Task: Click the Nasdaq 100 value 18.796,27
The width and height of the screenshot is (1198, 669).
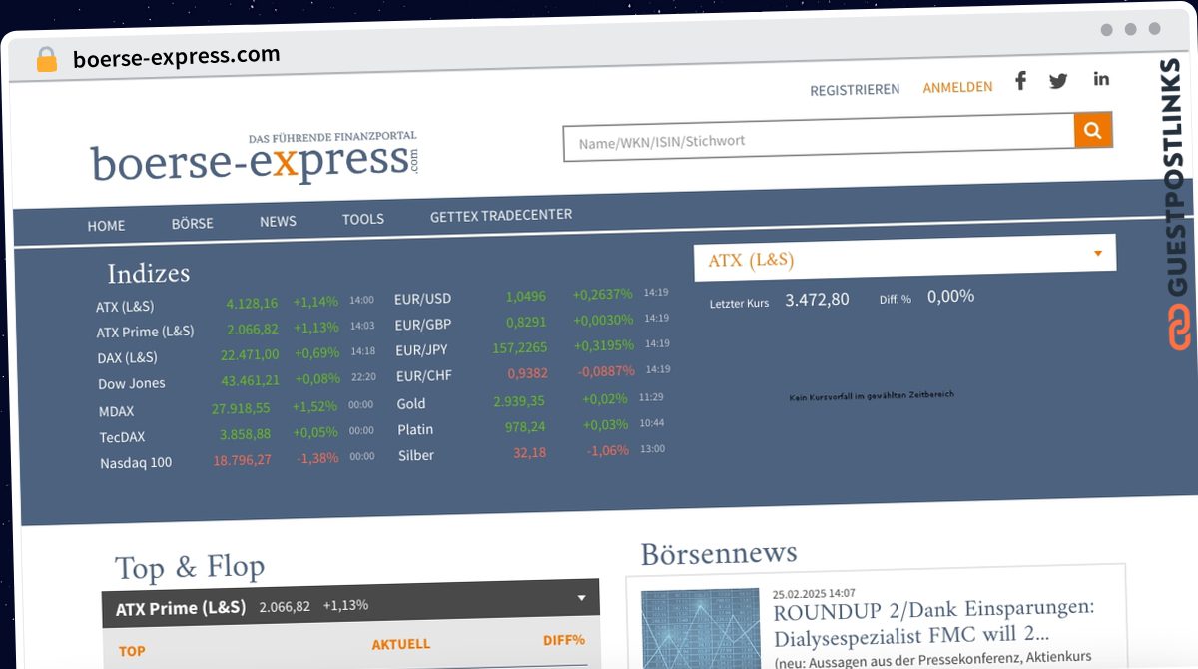Action: pyautogui.click(x=242, y=459)
